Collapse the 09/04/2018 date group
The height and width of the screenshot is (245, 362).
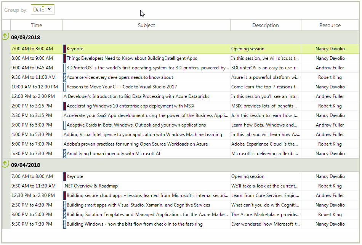click(5, 163)
